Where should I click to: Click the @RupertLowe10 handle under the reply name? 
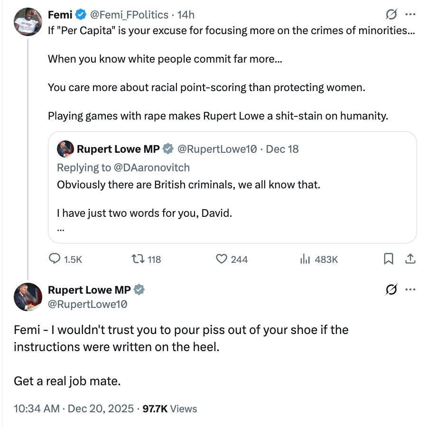click(87, 304)
